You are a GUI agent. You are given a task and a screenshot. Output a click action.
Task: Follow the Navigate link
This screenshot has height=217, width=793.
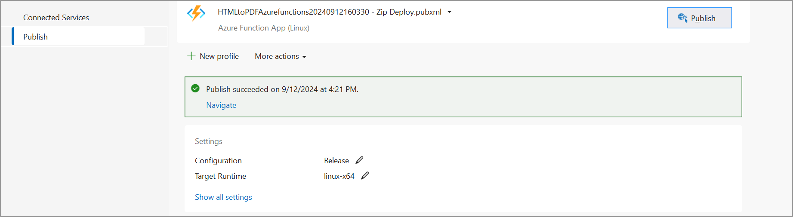[x=221, y=105]
